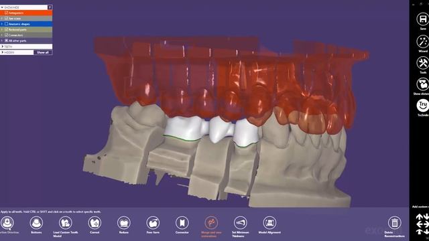Enable TruSmile rendering
The height and width of the screenshot is (241, 429).
tap(423, 106)
